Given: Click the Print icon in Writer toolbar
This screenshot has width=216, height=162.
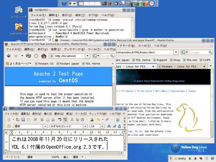Looking at the screenshot, I should point(48,120).
